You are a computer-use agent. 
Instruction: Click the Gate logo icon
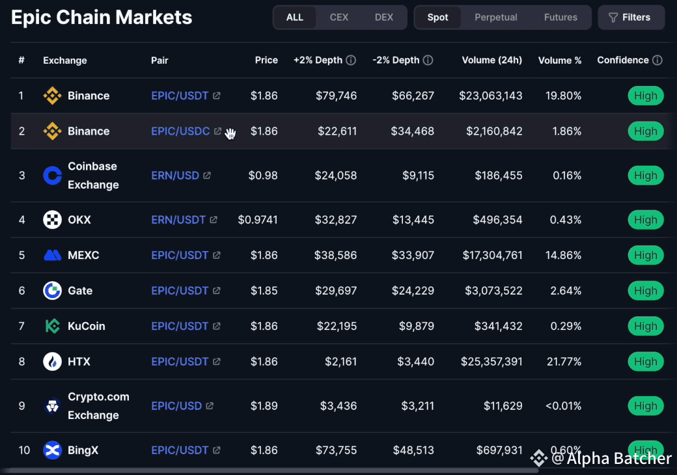52,291
